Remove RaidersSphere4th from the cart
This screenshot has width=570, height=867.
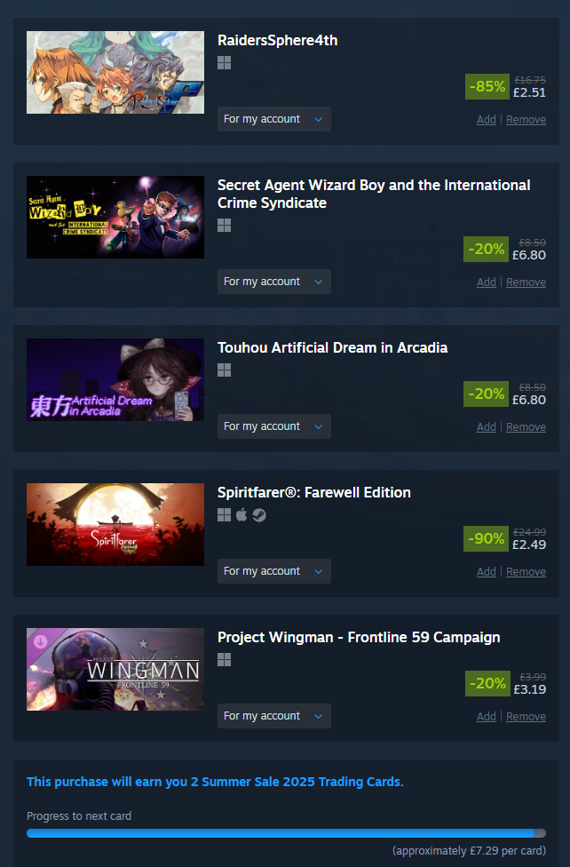click(x=526, y=120)
